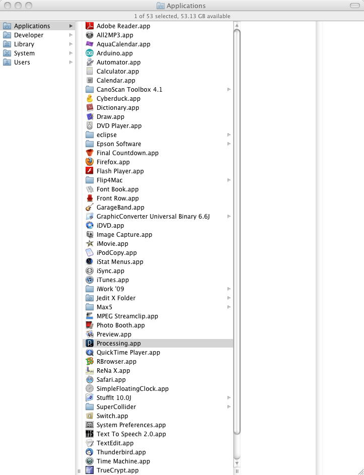Viewport: 364px width, 475px height.
Task: Click the toolbar toggle pill button in title bar
Action: 354,6
